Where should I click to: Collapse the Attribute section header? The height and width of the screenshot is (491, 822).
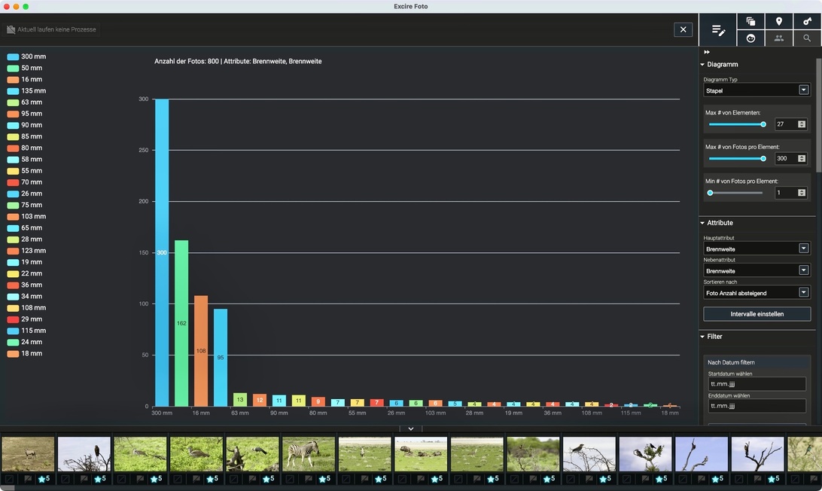(720, 223)
